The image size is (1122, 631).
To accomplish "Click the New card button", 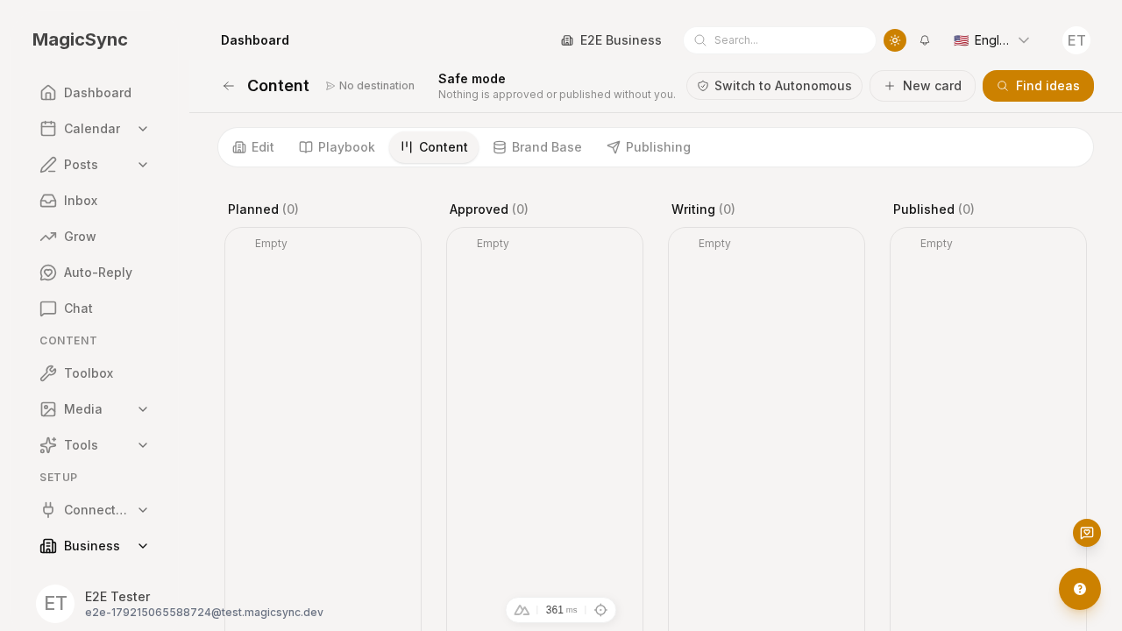I will point(922,86).
